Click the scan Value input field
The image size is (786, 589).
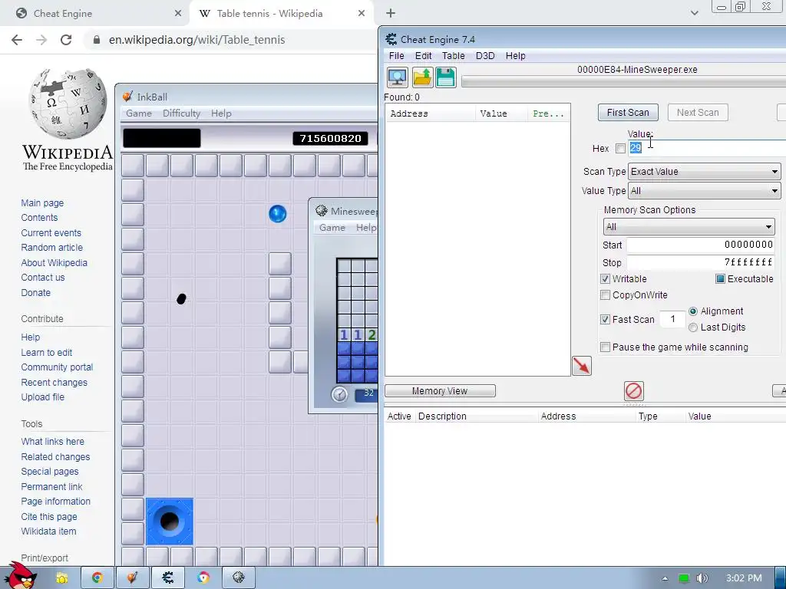707,148
